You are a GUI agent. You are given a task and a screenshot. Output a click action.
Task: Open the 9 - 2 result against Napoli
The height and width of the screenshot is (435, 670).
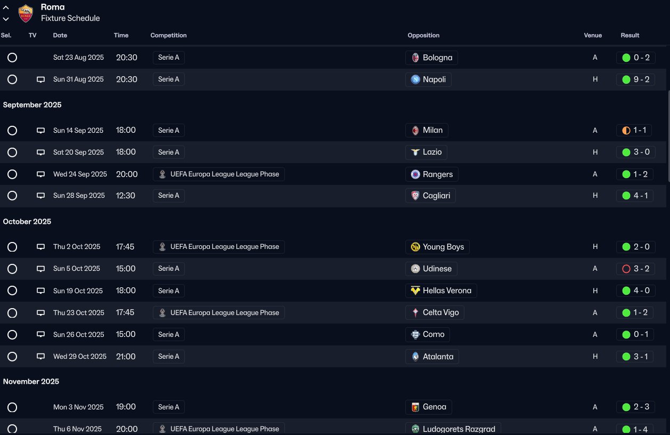click(635, 79)
